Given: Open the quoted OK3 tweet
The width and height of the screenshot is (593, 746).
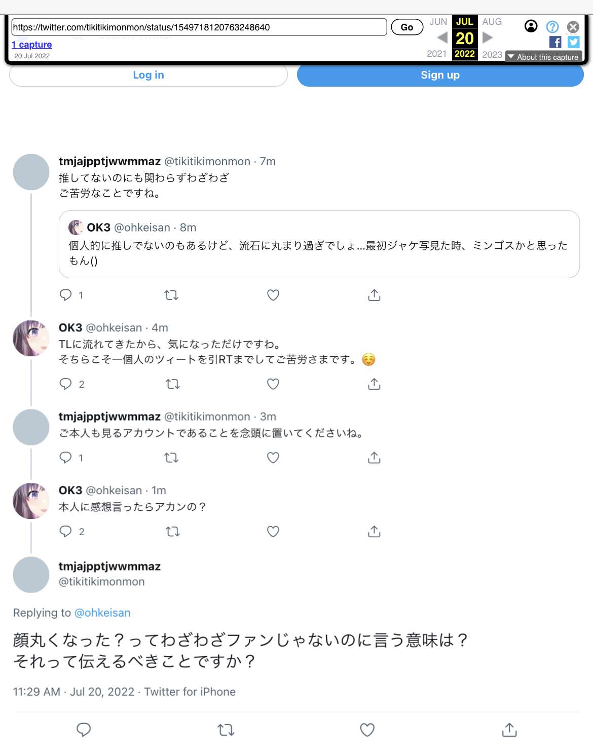Looking at the screenshot, I should 319,244.
